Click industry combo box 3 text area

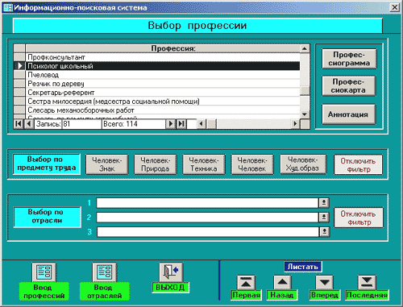[x=208, y=232]
